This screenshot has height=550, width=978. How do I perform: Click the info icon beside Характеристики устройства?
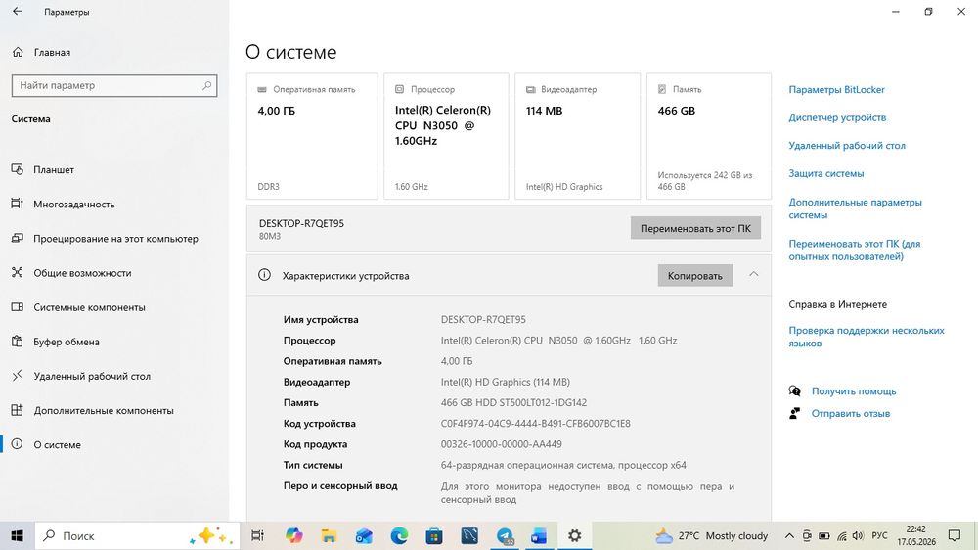(264, 275)
